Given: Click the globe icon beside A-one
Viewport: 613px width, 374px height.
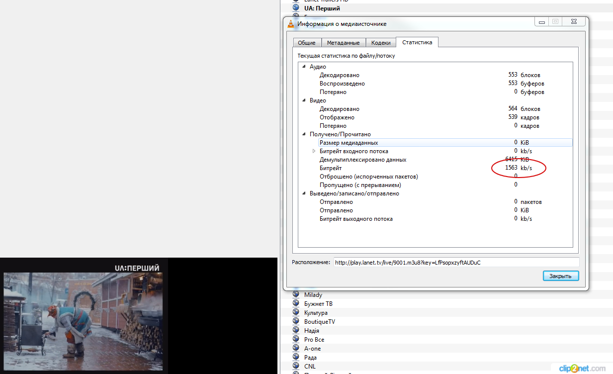Looking at the screenshot, I should coord(296,349).
